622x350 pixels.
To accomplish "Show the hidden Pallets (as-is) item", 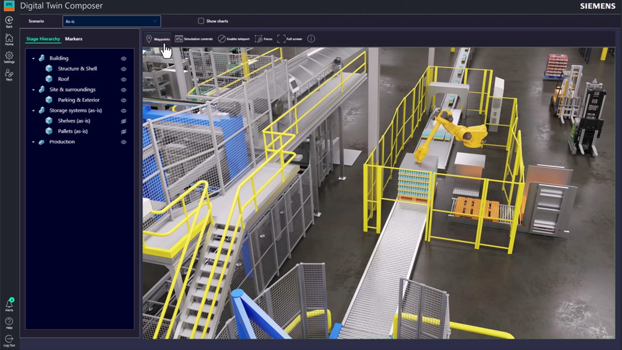I will point(123,132).
